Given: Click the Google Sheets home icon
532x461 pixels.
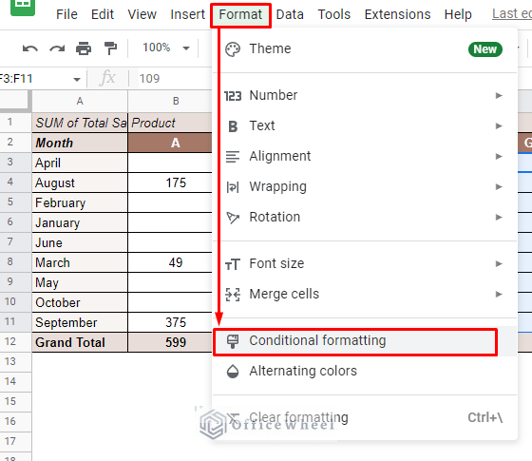Looking at the screenshot, I should (x=23, y=7).
